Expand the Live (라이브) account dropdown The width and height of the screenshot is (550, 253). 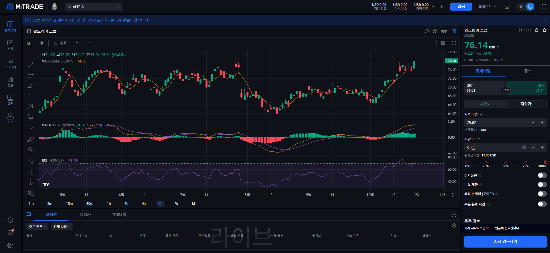coord(487,7)
